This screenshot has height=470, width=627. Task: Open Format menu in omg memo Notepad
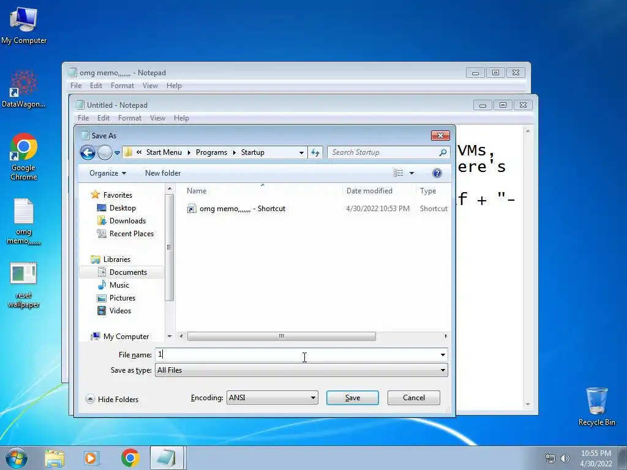tap(122, 86)
